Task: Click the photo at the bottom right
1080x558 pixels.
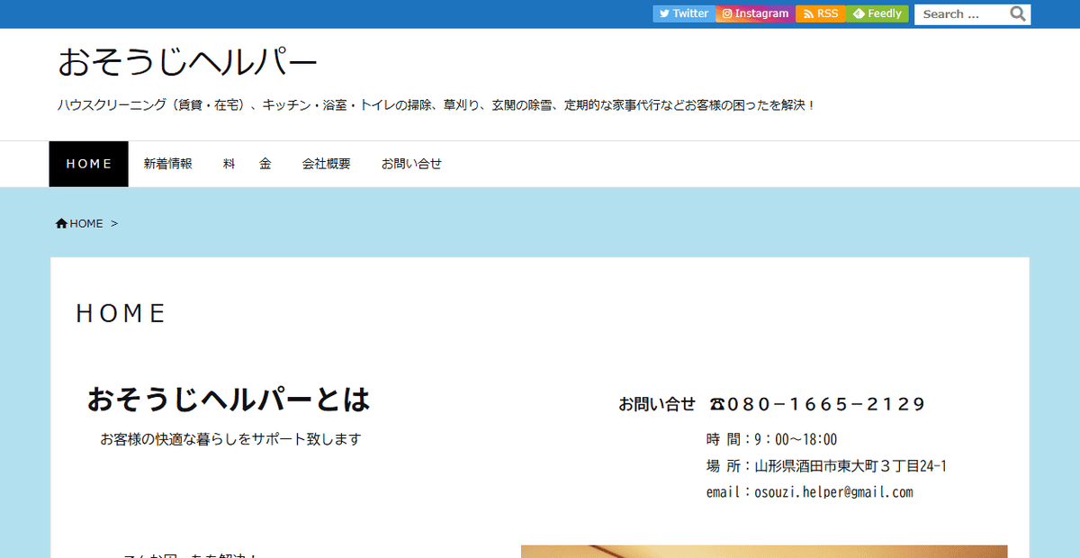Action: pyautogui.click(x=763, y=551)
